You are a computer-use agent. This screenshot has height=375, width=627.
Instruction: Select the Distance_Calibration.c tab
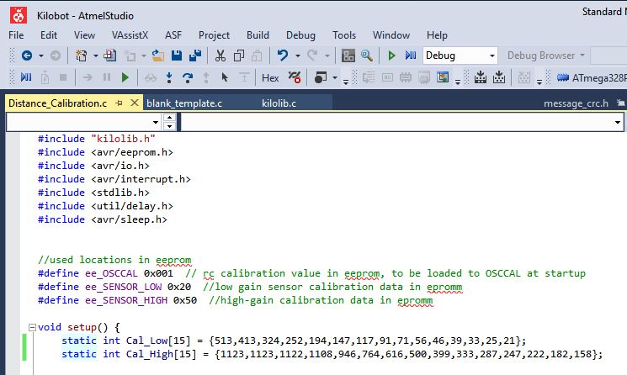pyautogui.click(x=57, y=103)
